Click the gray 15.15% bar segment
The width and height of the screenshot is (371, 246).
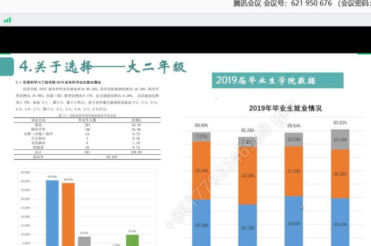(340, 139)
